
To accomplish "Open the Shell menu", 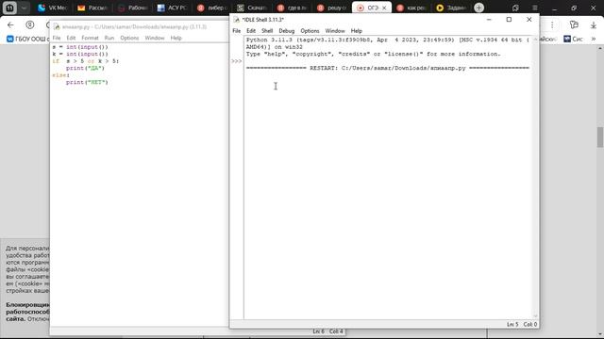I will click(x=267, y=31).
